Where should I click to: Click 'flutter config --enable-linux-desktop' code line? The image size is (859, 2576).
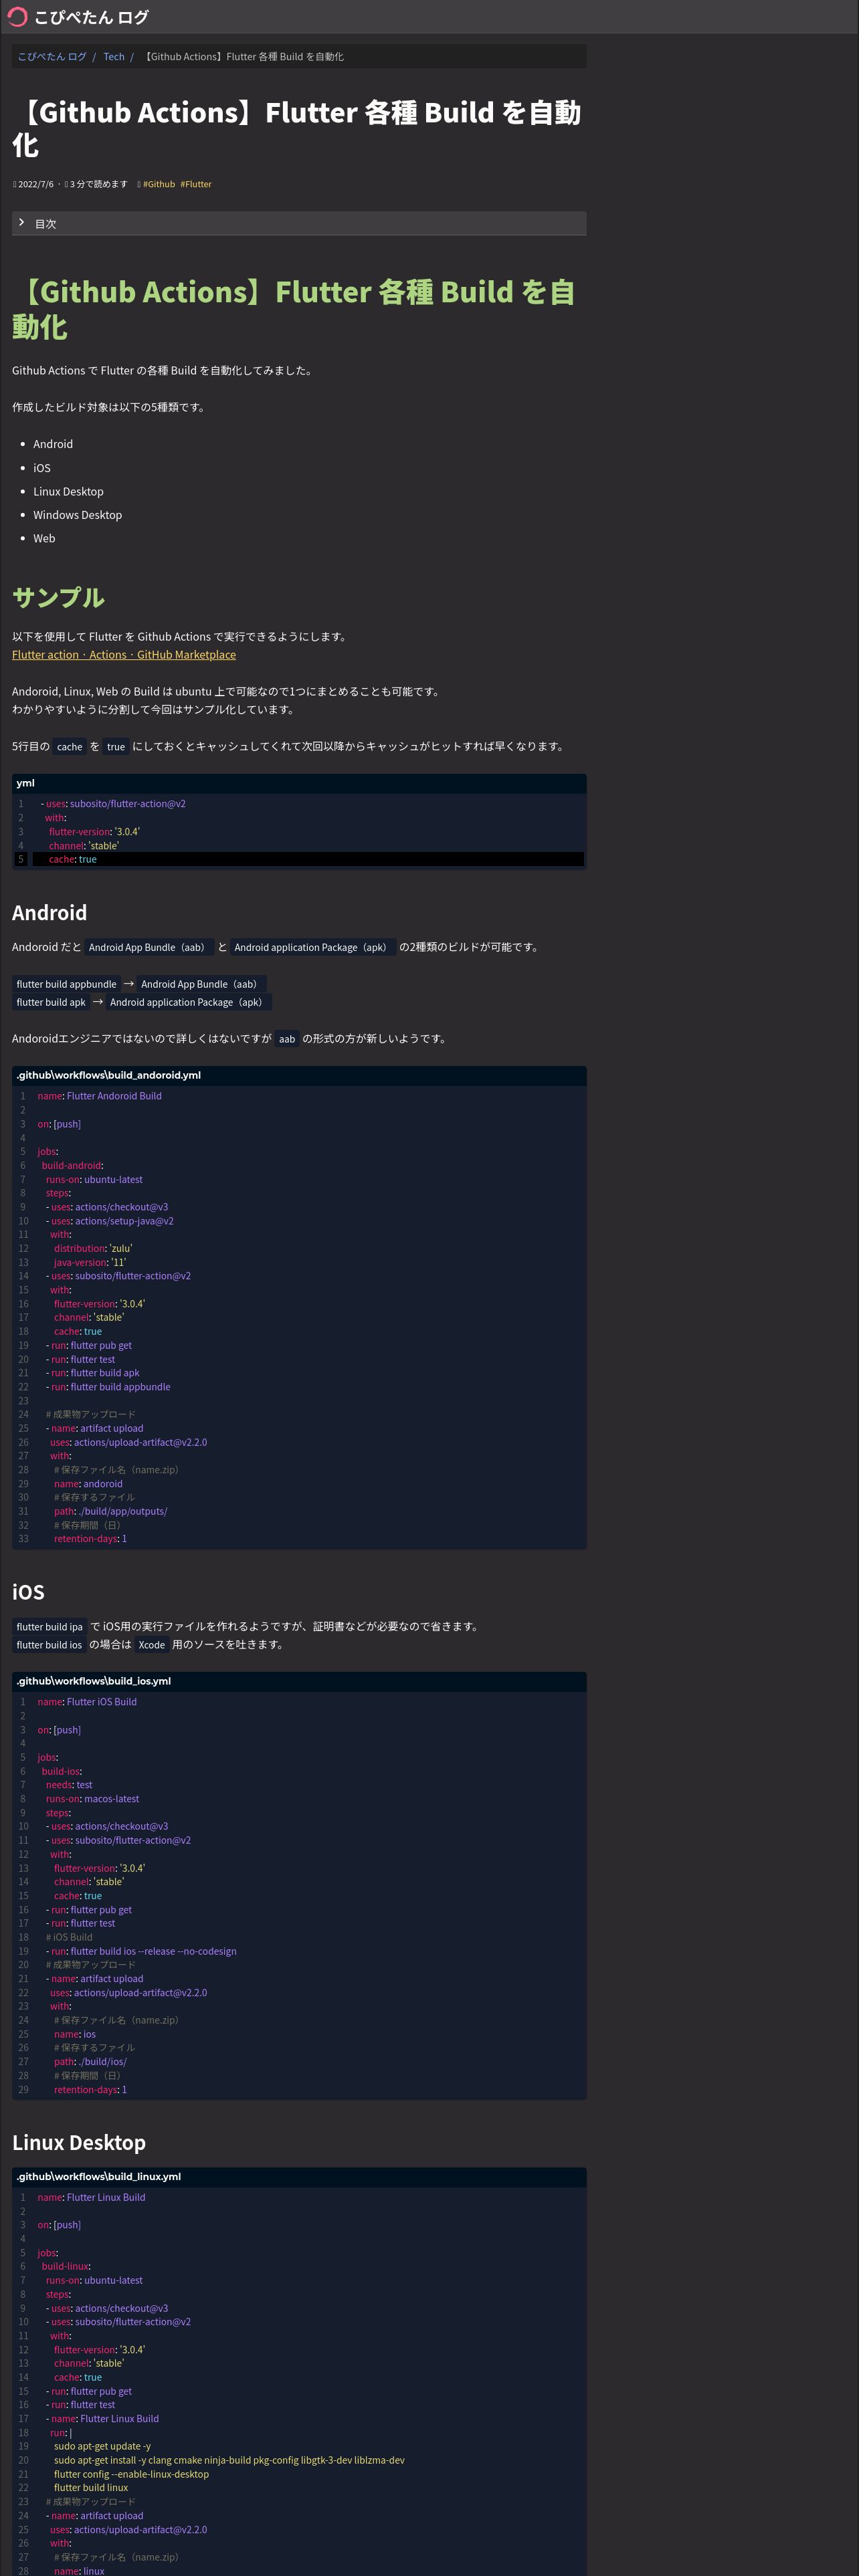point(131,2473)
